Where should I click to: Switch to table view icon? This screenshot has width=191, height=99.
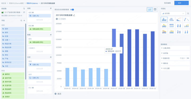coord(155,10)
